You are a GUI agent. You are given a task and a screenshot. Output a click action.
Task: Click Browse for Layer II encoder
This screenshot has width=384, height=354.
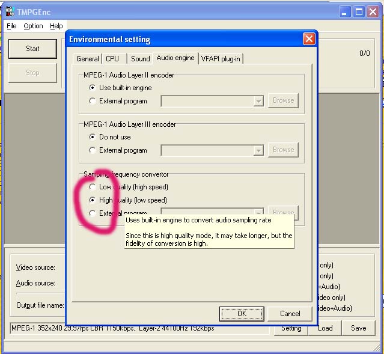[x=284, y=100]
